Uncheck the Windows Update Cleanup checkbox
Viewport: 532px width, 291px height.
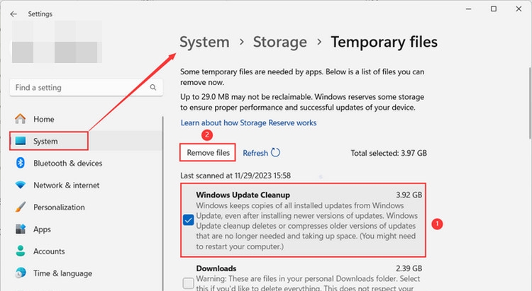pos(188,220)
